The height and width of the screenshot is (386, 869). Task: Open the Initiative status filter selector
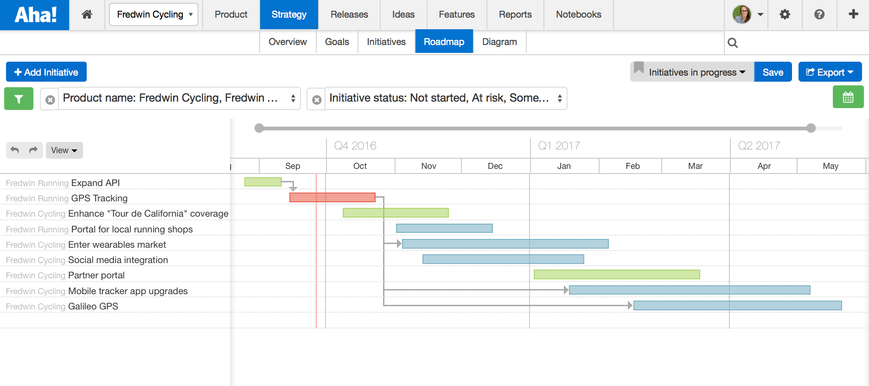(x=446, y=98)
